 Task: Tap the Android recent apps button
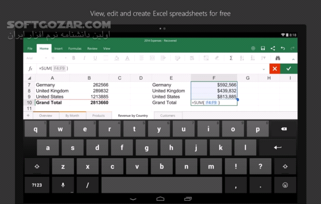pyautogui.click(x=188, y=199)
